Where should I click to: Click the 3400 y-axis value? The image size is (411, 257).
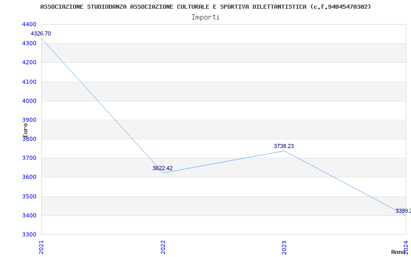pos(29,215)
